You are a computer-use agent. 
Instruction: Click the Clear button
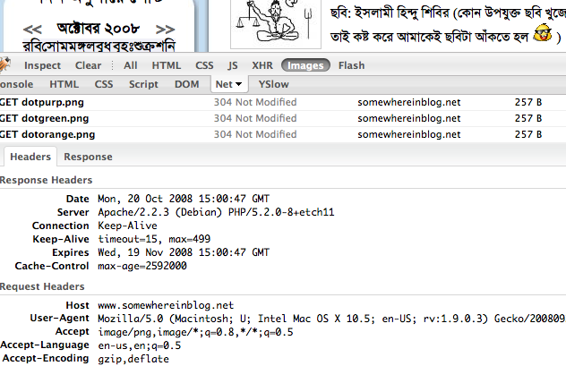coord(88,65)
